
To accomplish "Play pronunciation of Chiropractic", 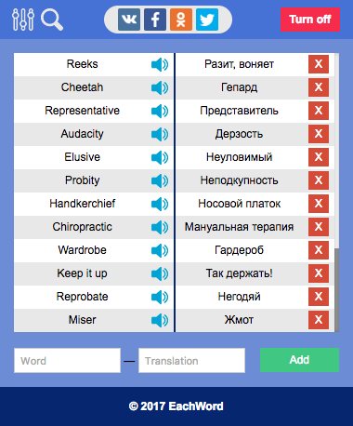I will pyautogui.click(x=160, y=227).
